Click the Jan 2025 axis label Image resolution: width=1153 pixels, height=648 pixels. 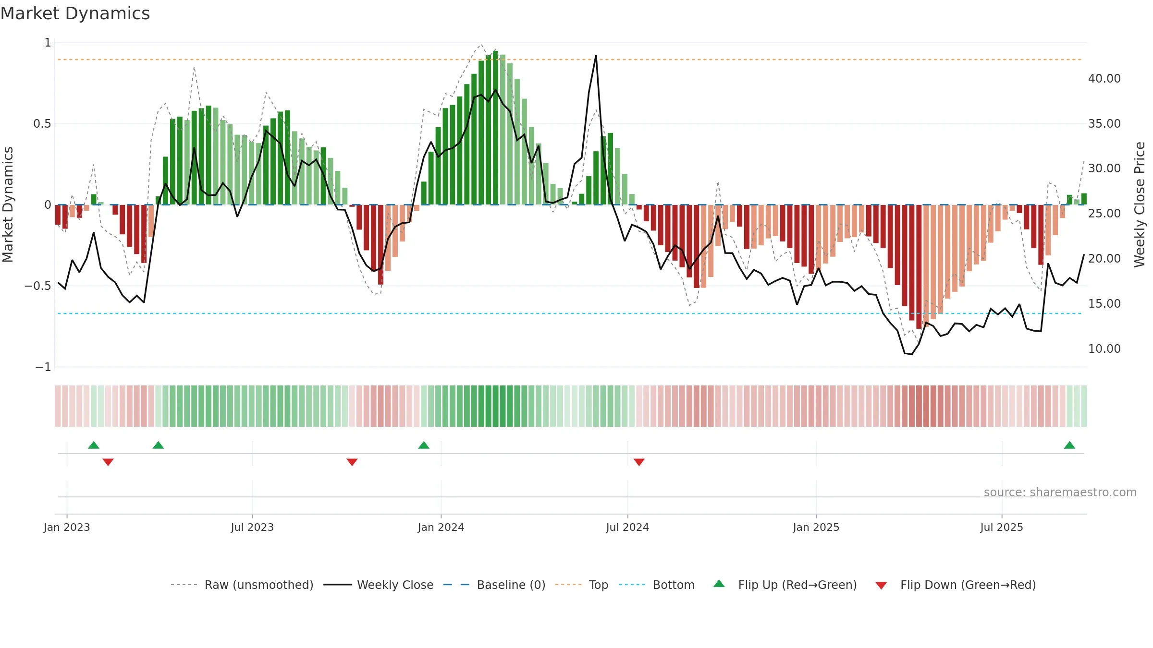[816, 527]
